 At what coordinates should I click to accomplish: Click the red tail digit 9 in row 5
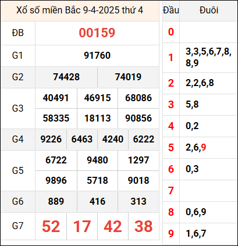(204, 148)
